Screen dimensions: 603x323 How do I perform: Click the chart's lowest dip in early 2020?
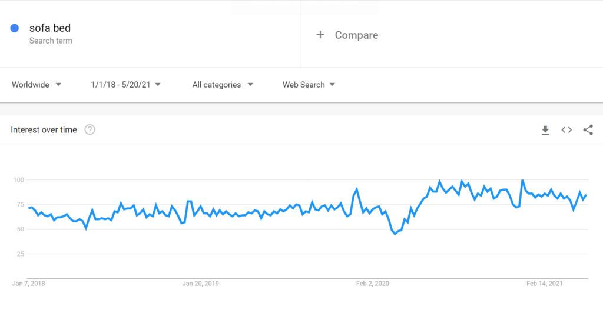(395, 234)
